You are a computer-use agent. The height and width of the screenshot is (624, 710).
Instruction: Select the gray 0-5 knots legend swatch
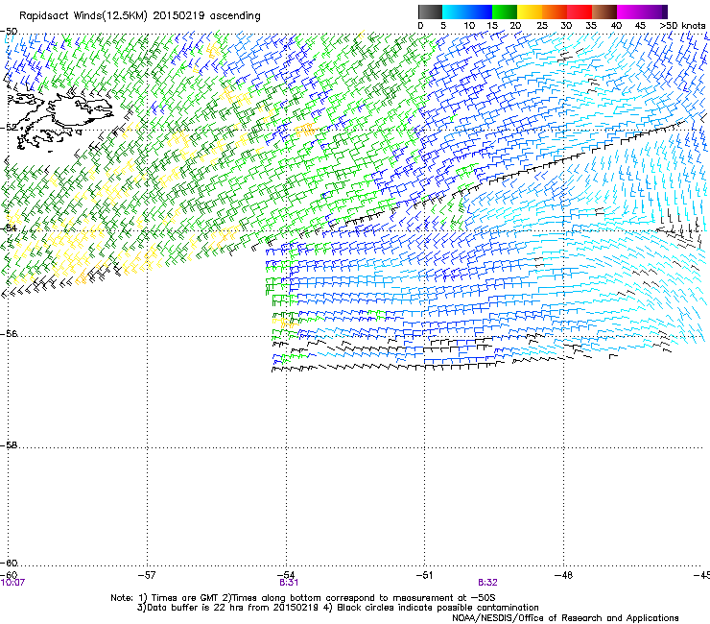pyautogui.click(x=430, y=12)
